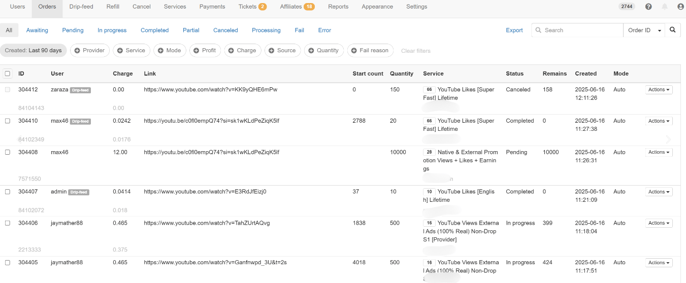This screenshot has height=283, width=686.
Task: Click the search magnifier button
Action: tap(672, 30)
